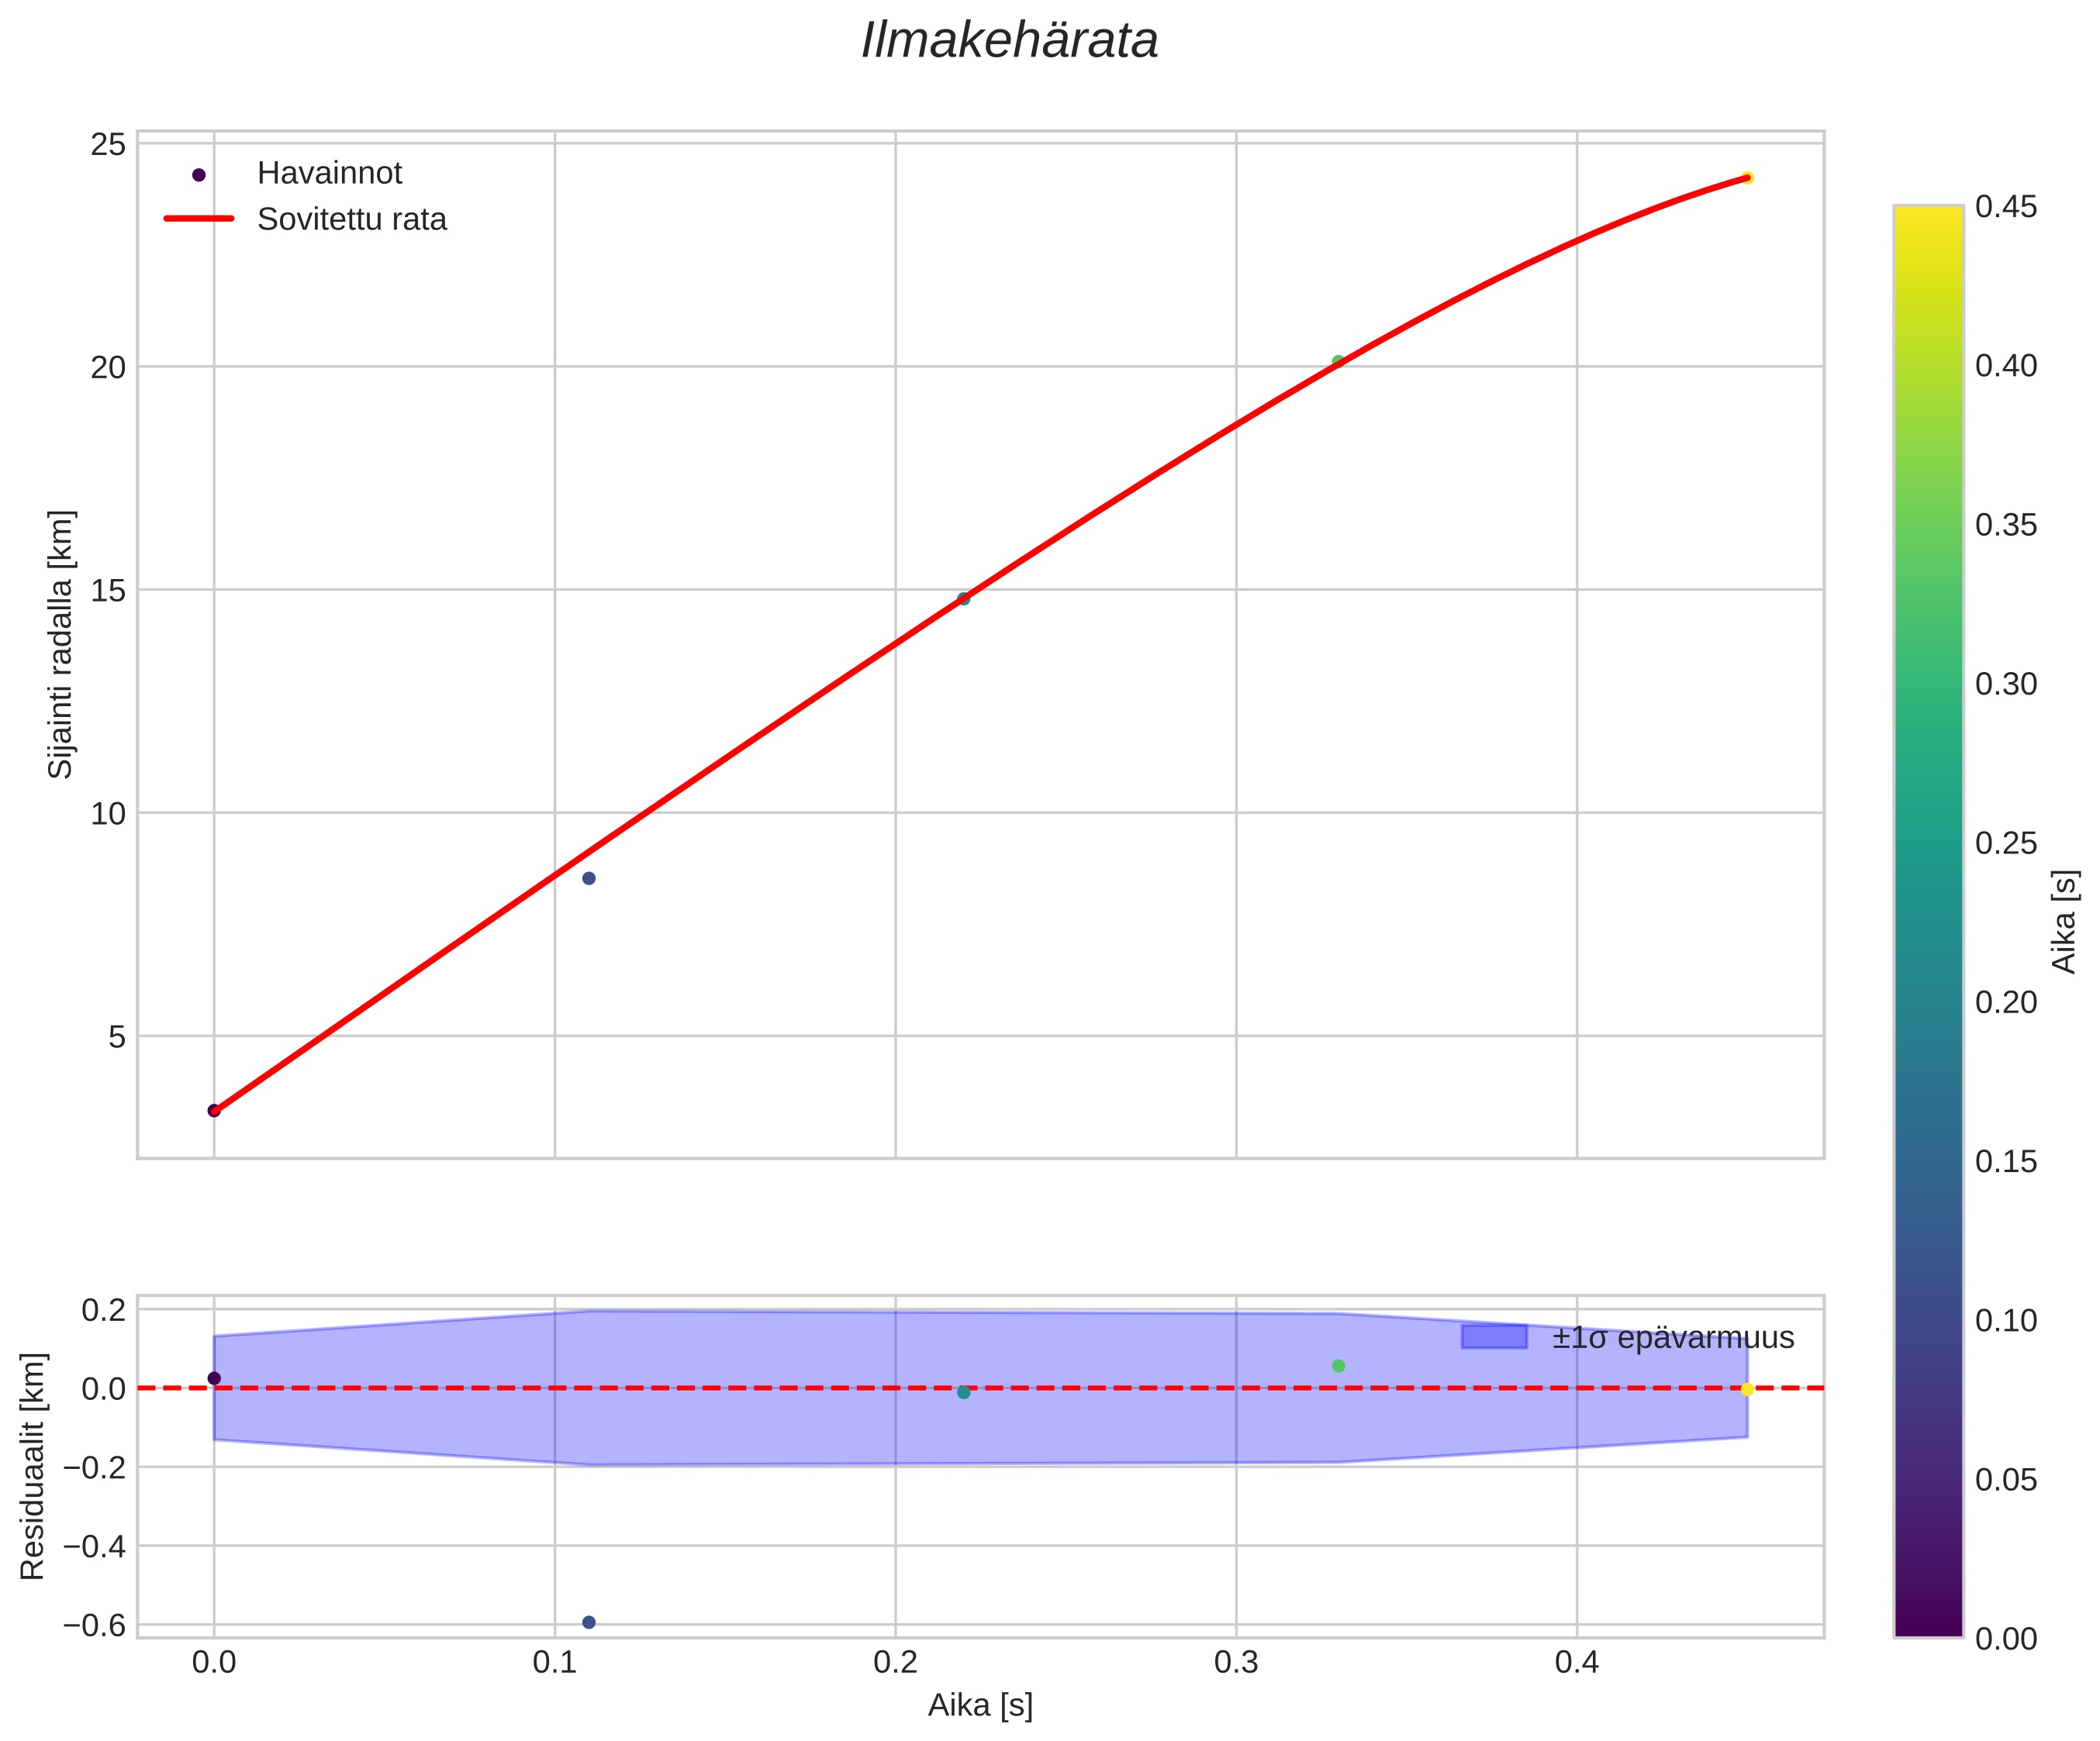Click the 0.45 tick on the colorbar
The height and width of the screenshot is (1741, 2100).
pos(2006,207)
